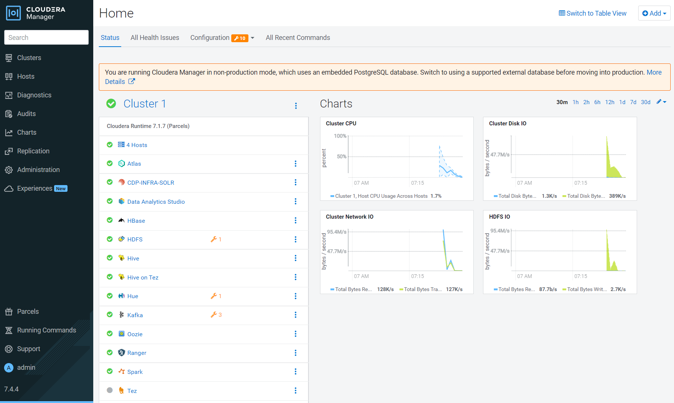Open the Atlas row actions menu
This screenshot has width=674, height=403.
(295, 163)
